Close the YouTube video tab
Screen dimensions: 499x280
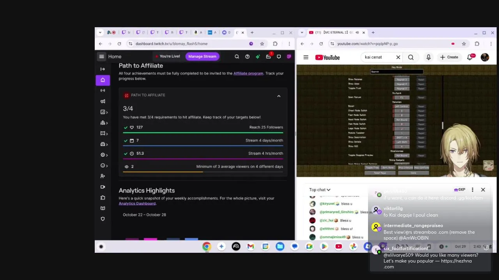(x=363, y=33)
